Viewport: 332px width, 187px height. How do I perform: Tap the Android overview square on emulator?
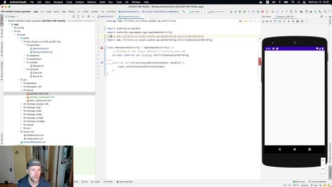[310, 149]
